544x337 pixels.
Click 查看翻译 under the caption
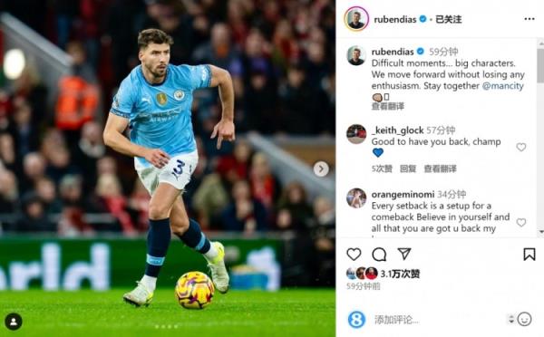click(387, 106)
